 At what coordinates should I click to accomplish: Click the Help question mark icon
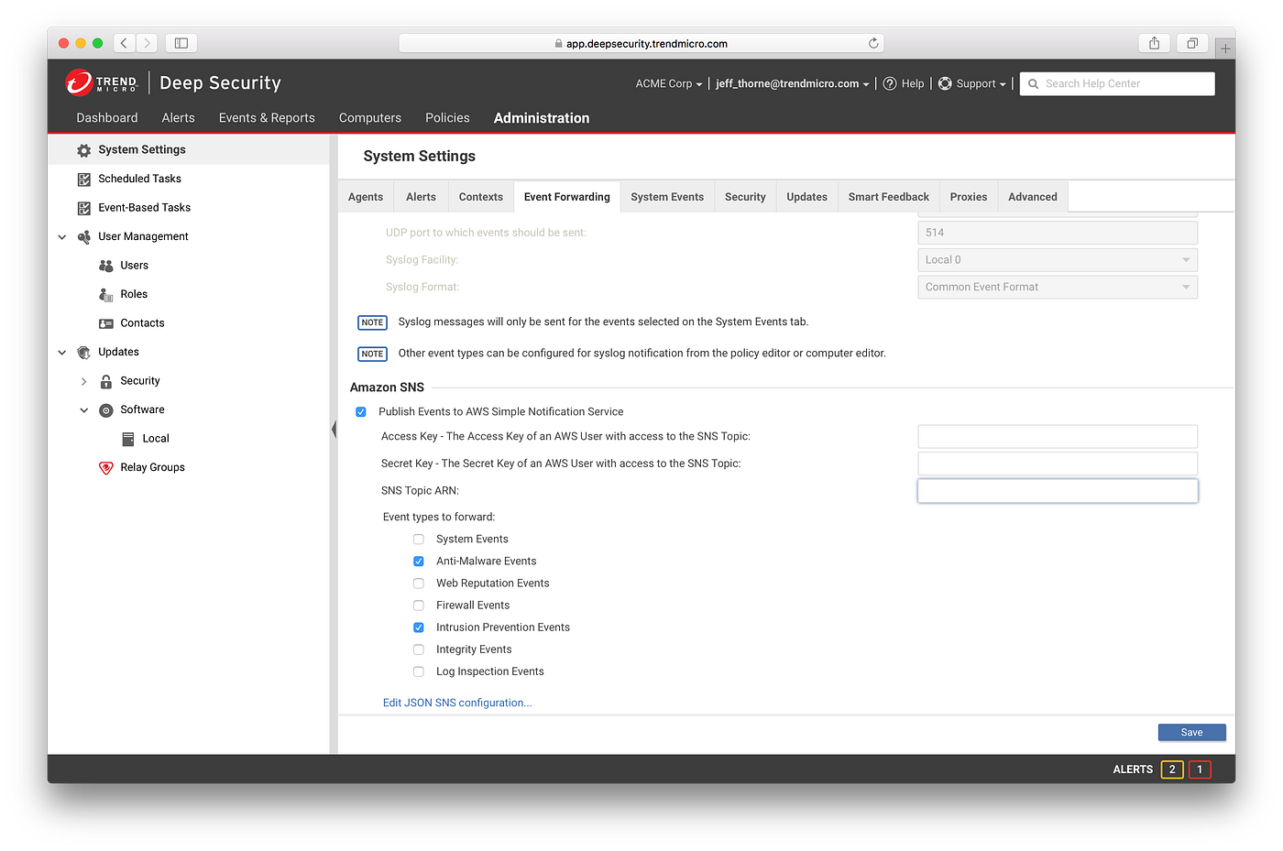click(x=890, y=83)
